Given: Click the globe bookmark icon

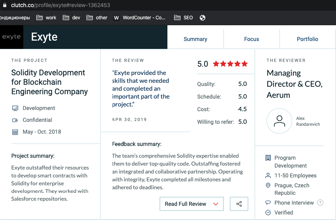Looking at the screenshot, I should [x=203, y=18].
